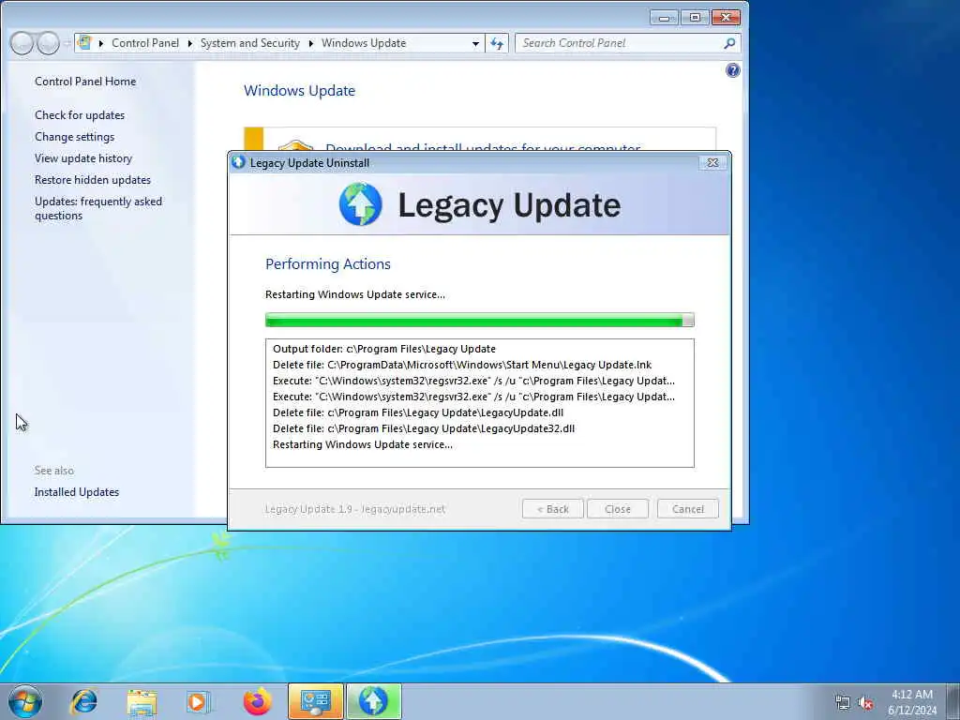960x720 pixels.
Task: Launch Firefox from the taskbar
Action: click(x=257, y=701)
